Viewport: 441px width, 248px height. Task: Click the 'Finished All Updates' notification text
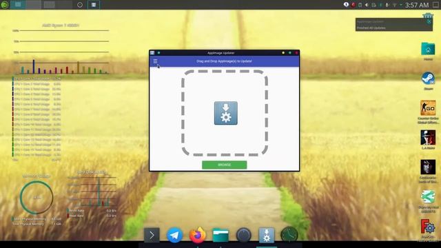pyautogui.click(x=371, y=28)
